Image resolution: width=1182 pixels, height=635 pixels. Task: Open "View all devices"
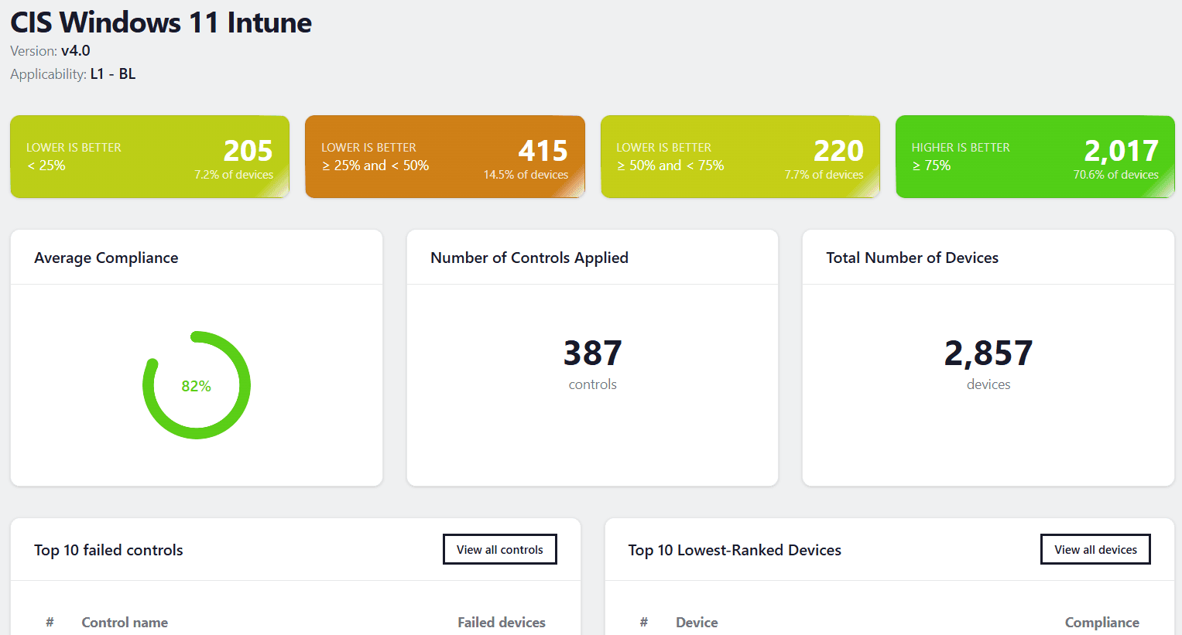point(1095,548)
